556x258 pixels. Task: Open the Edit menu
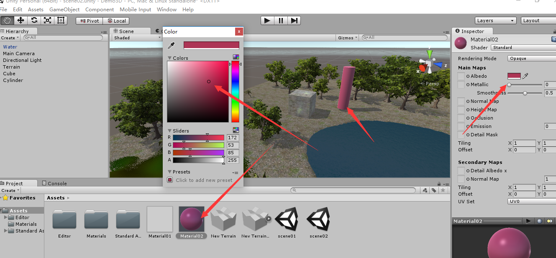[18, 9]
